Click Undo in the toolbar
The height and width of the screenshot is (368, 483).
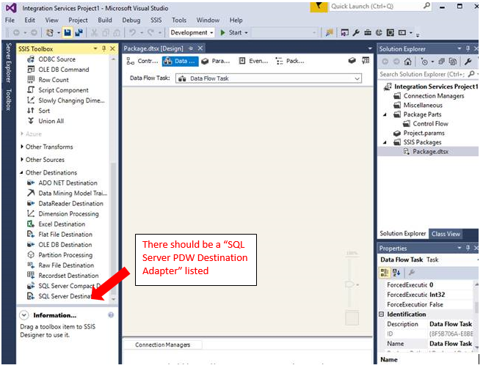coord(133,32)
